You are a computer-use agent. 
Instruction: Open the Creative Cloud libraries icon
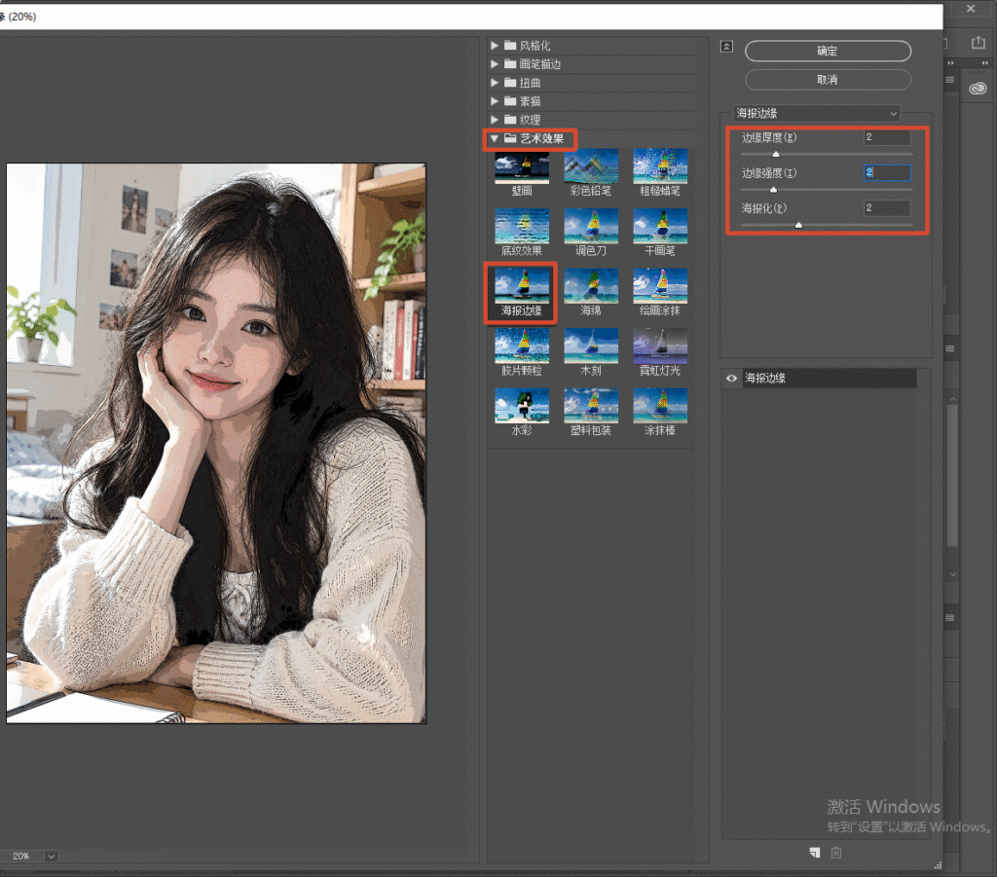978,89
